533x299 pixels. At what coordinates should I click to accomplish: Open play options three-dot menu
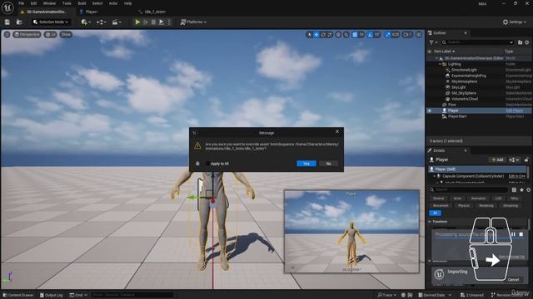tap(169, 22)
